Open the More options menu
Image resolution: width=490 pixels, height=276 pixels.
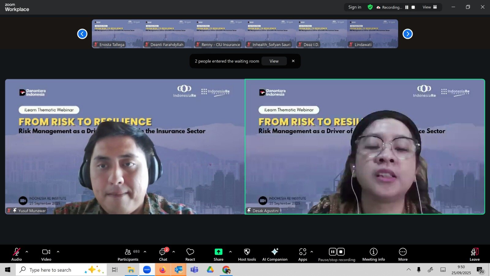point(403,252)
